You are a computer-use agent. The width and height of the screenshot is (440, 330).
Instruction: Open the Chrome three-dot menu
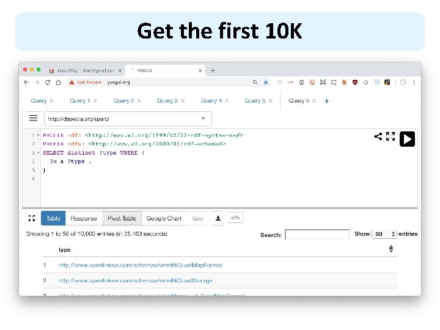coord(414,82)
